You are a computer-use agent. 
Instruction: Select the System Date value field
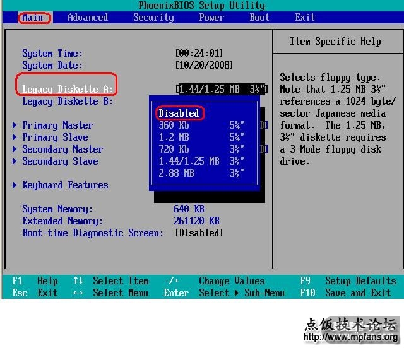204,65
